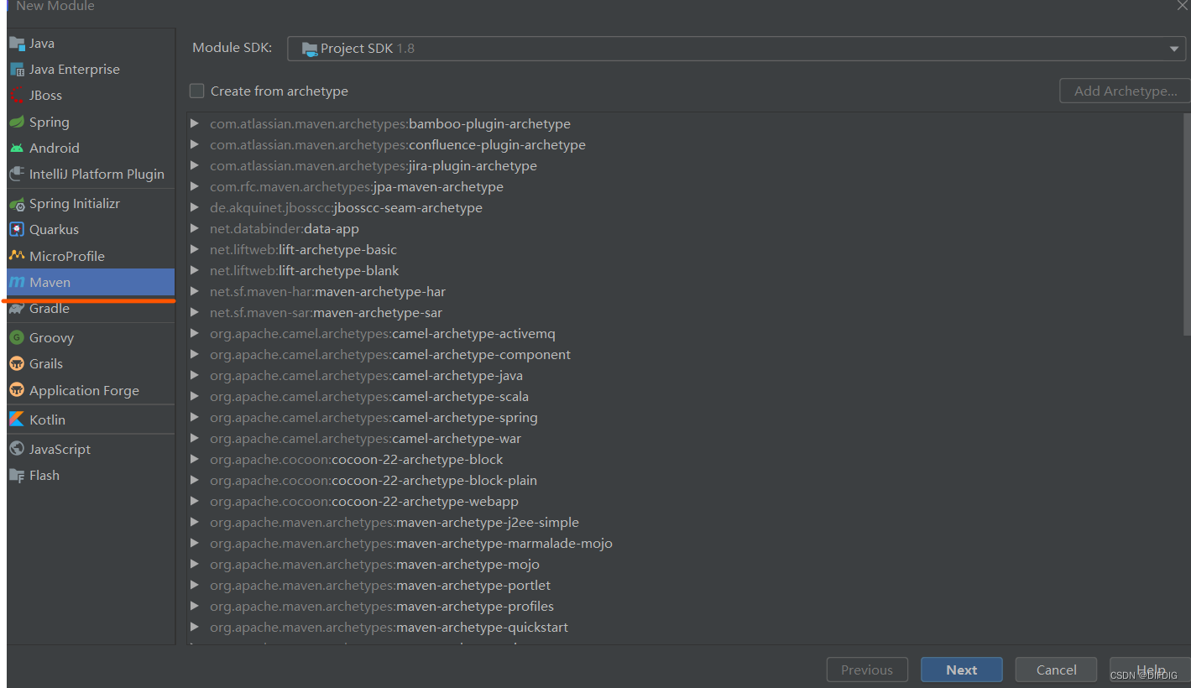This screenshot has width=1191, height=688.
Task: Click the JBoss icon
Action: [x=17, y=96]
